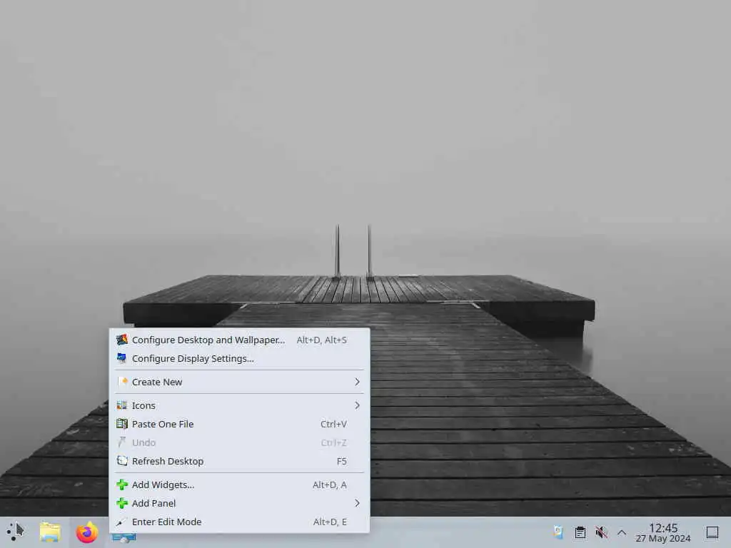Viewport: 731px width, 548px height.
Task: Launch Firefox from the taskbar
Action: click(x=87, y=532)
